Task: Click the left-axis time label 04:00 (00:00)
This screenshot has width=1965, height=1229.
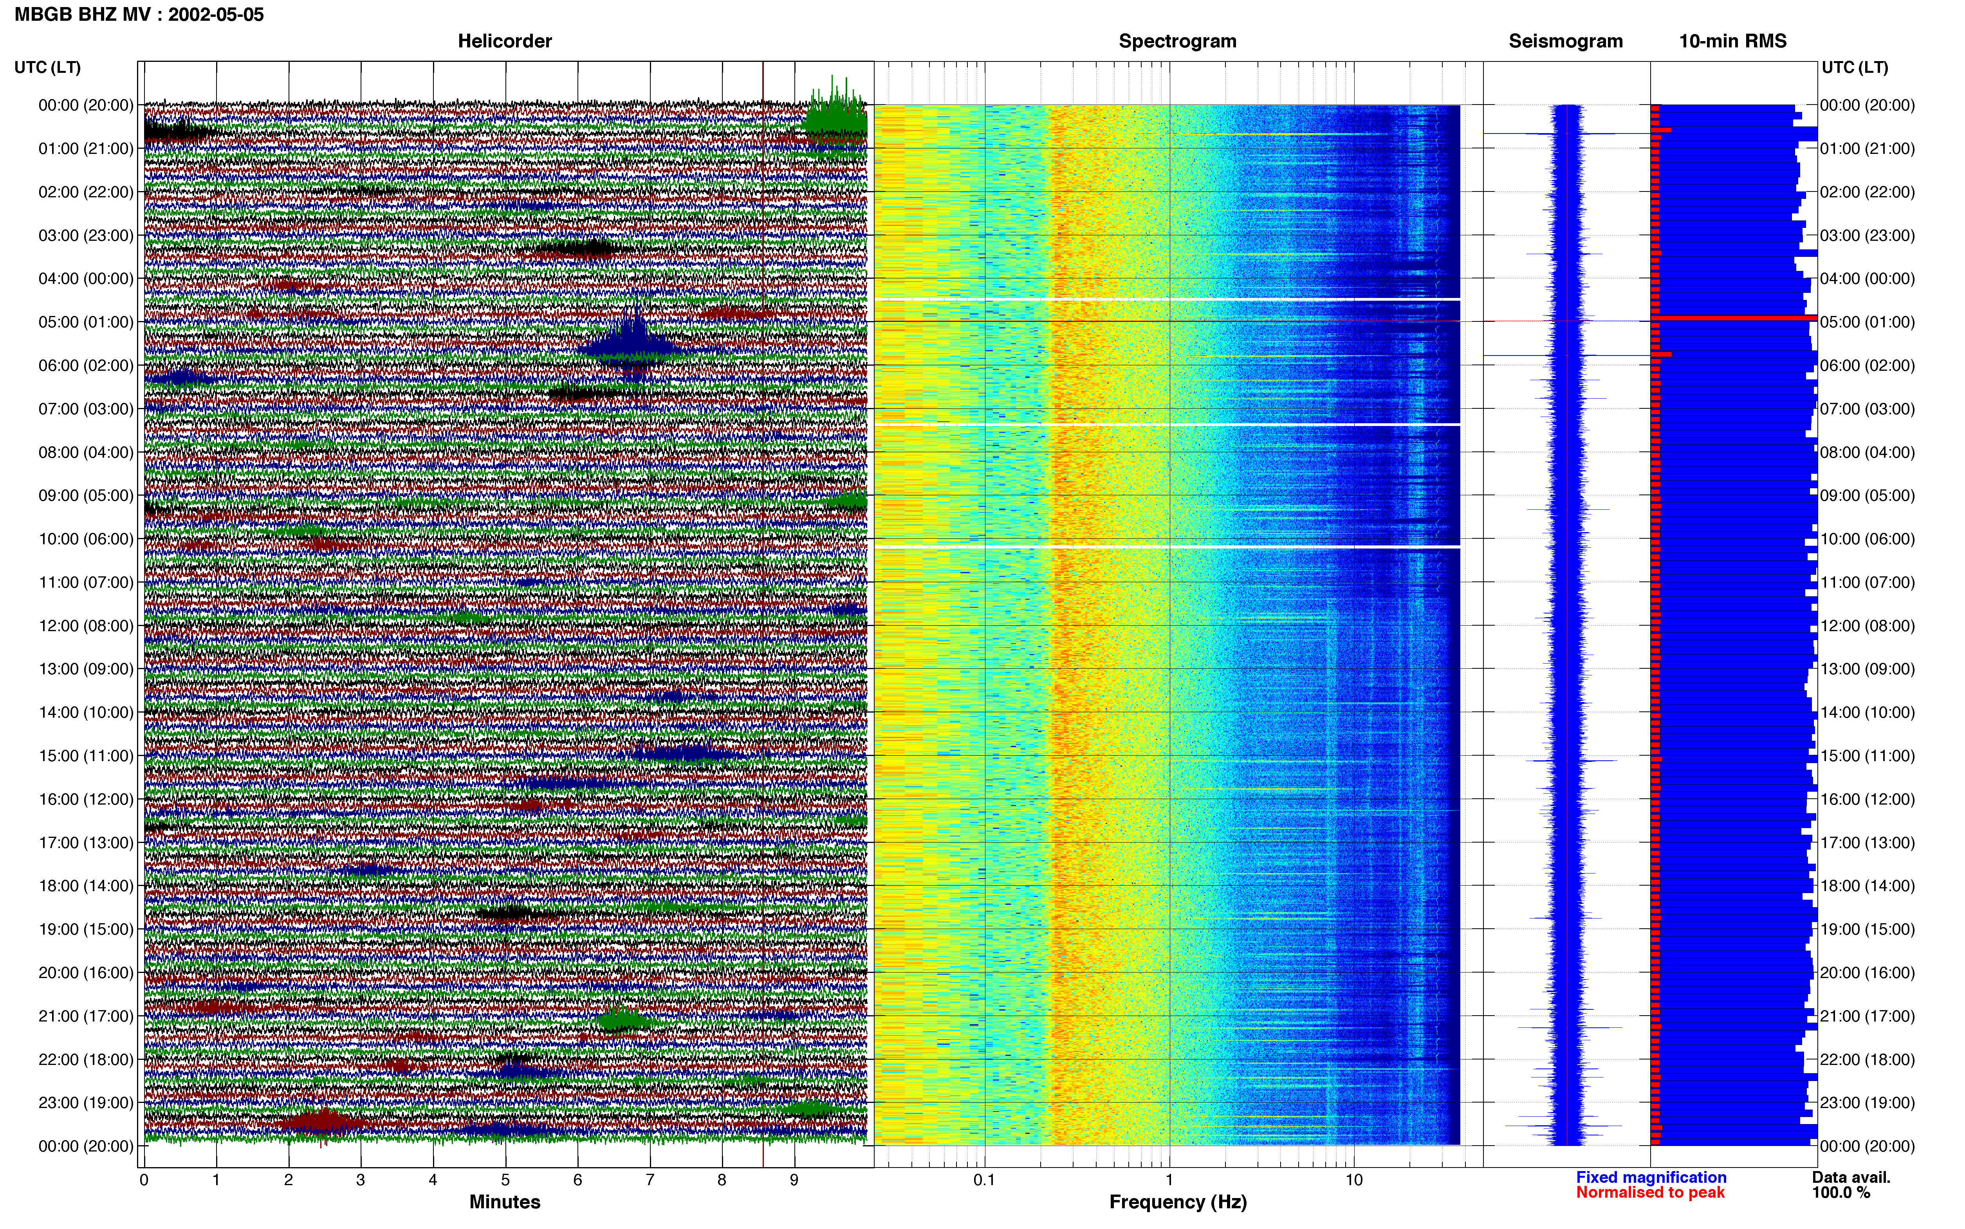Action: coord(86,279)
